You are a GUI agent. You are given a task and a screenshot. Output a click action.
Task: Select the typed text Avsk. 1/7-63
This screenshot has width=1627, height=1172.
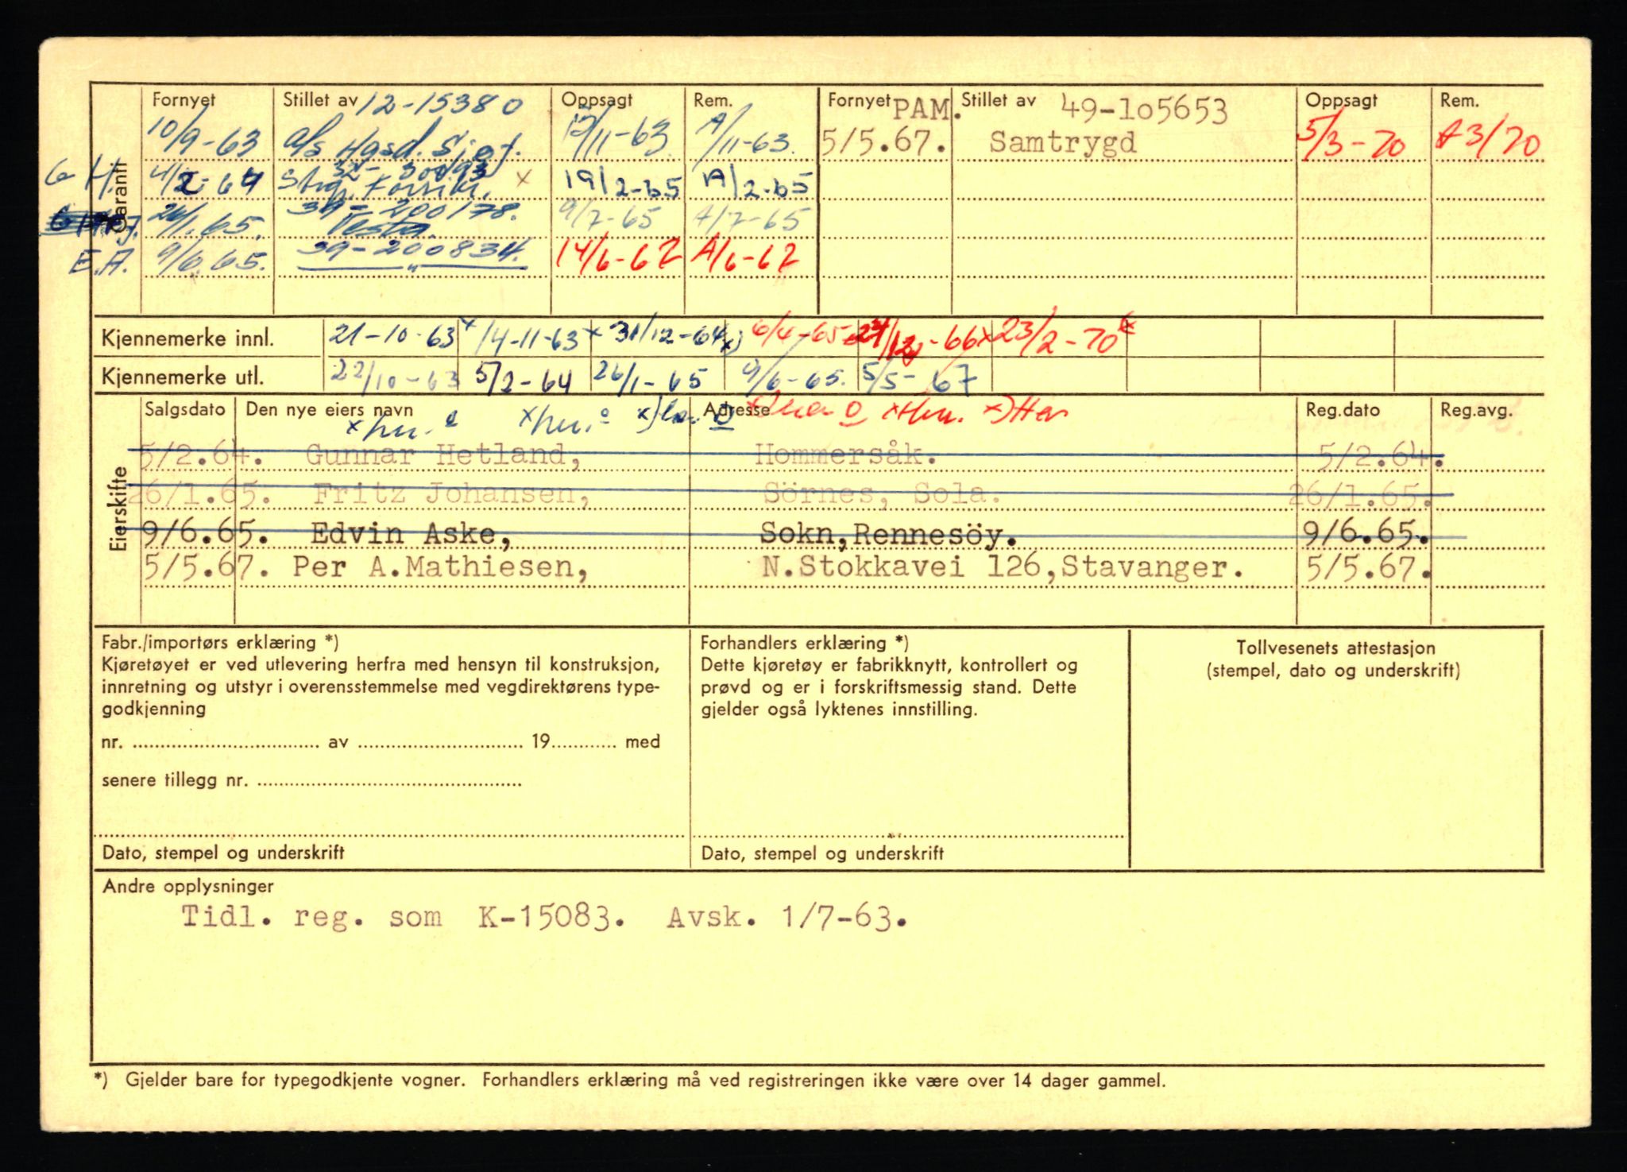pos(786,918)
